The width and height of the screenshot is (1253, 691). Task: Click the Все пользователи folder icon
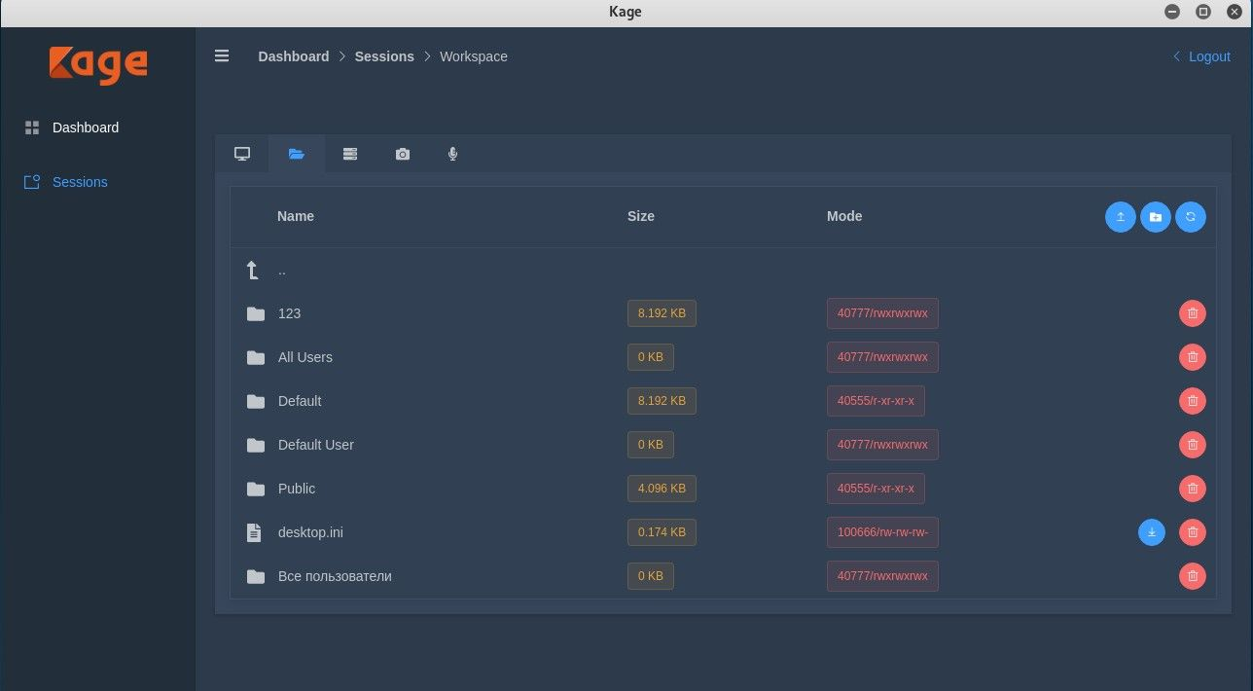(x=256, y=576)
